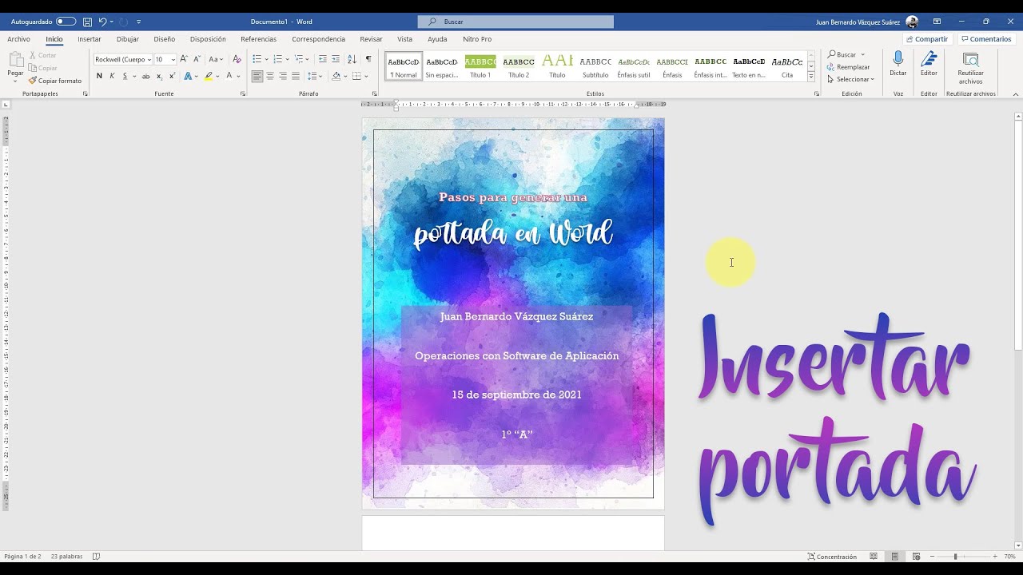Select the print layout view icon
Screen dimensions: 1023x575
(895, 557)
